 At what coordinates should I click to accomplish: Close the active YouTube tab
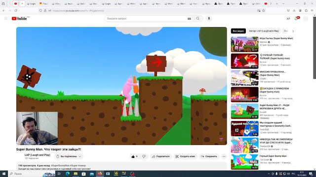click(22, 3)
